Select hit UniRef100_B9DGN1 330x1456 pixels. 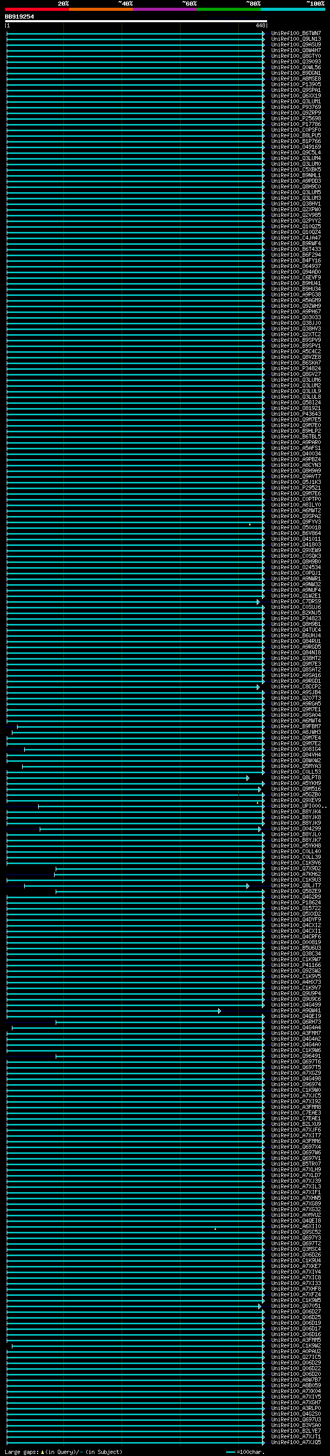click(295, 73)
